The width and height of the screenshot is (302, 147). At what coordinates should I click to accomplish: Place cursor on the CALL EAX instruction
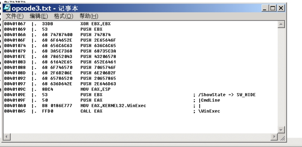pos(91,111)
